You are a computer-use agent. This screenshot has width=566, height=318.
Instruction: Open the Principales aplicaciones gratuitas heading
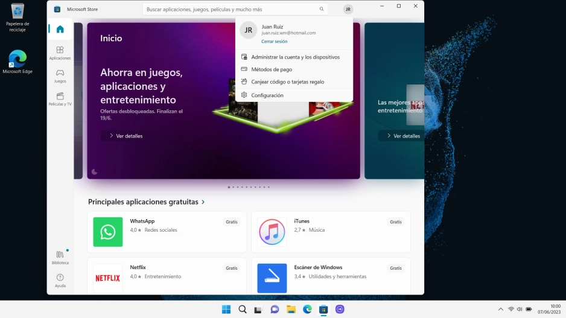[143, 202]
